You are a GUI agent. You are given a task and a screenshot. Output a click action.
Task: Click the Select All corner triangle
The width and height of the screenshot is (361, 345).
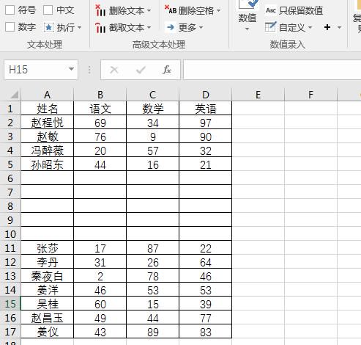click(15, 95)
